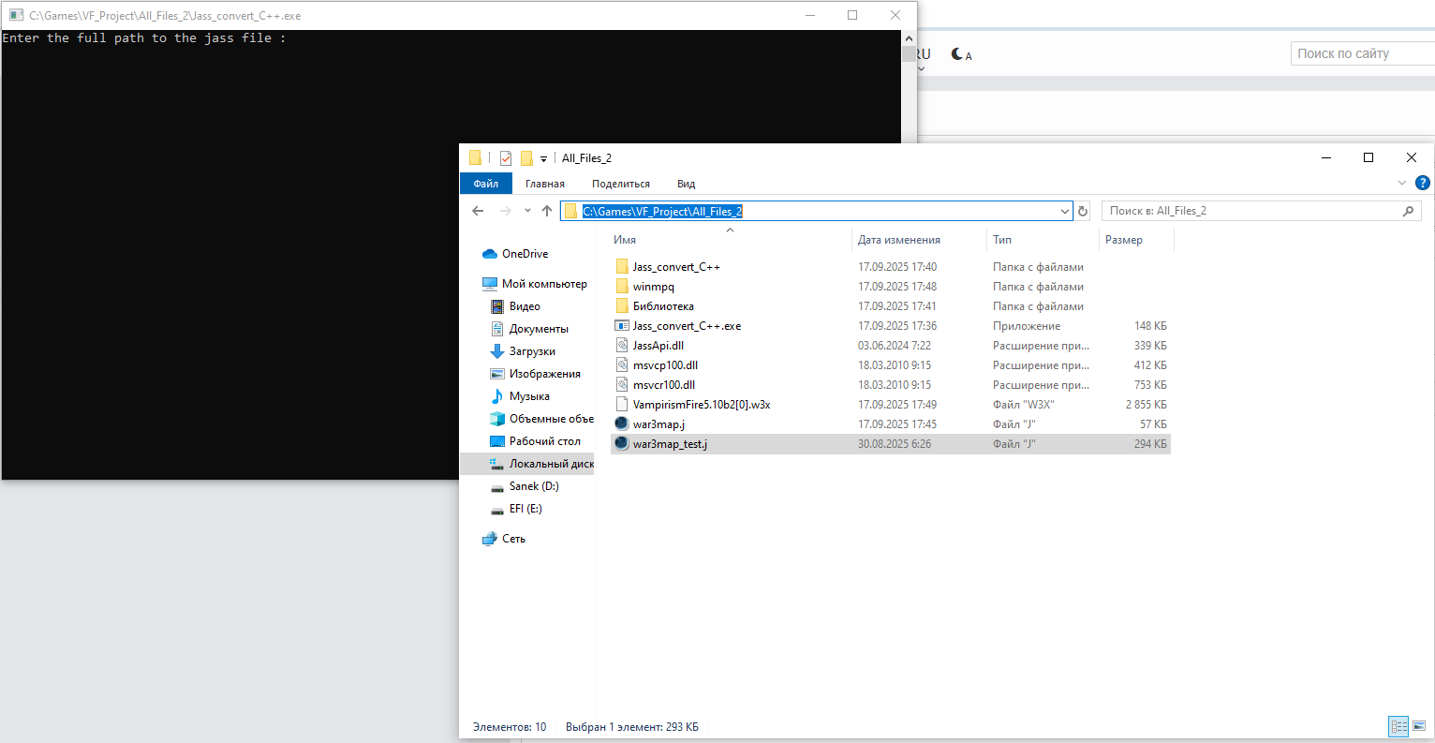Switch Explorer to the details view layout

[1398, 726]
